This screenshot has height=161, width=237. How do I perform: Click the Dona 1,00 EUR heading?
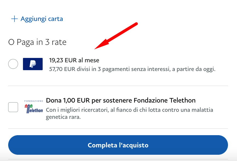point(121,100)
